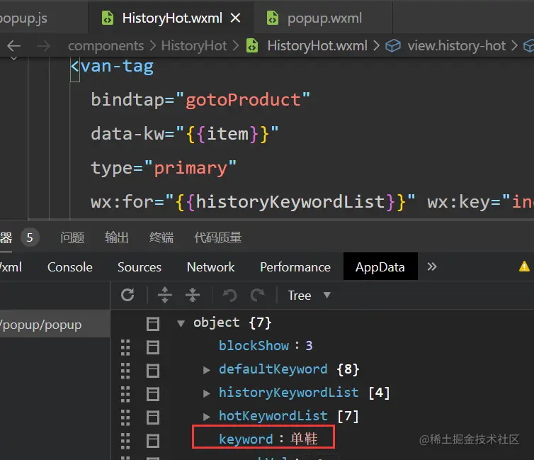Open action menu for hotKeywordList row
The height and width of the screenshot is (460, 534).
(x=153, y=417)
